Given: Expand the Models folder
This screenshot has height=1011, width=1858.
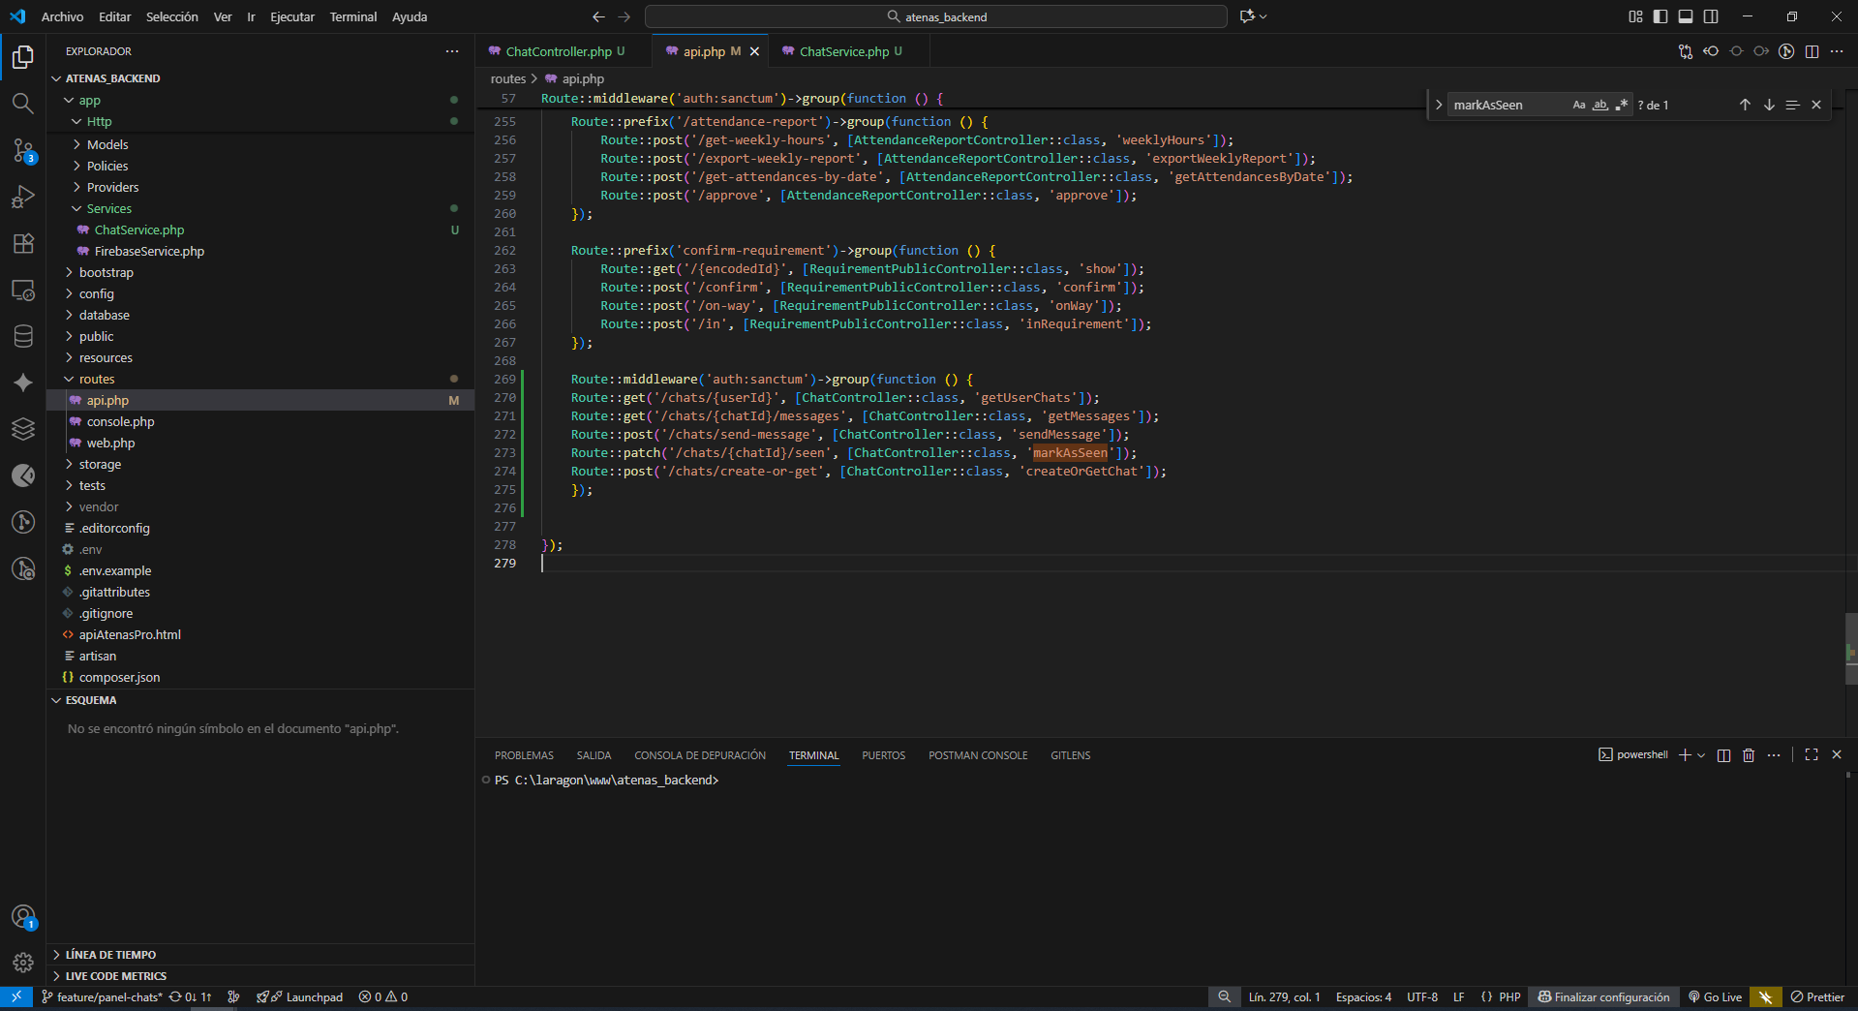Looking at the screenshot, I should point(107,144).
